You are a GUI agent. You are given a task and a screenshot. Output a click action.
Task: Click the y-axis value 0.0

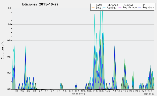[x=9, y=89]
